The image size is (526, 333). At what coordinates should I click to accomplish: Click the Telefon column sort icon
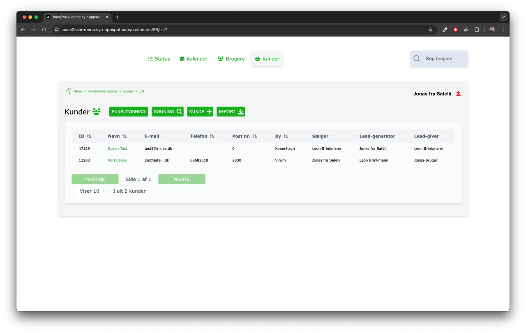[x=212, y=136]
